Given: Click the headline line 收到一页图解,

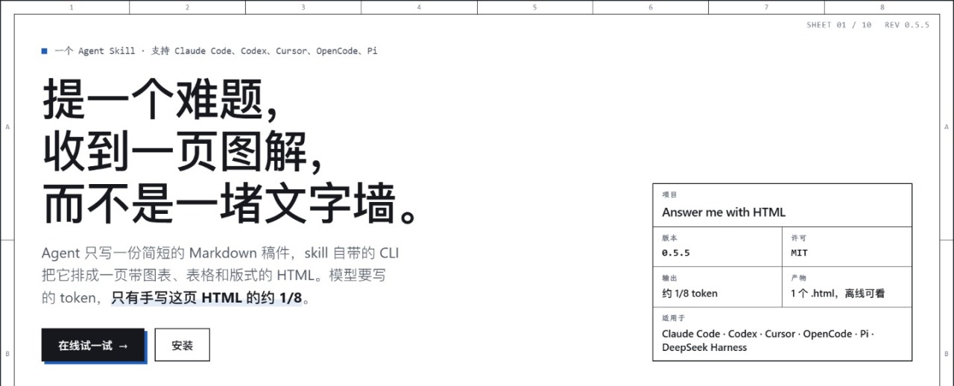Looking at the screenshot, I should pos(183,153).
